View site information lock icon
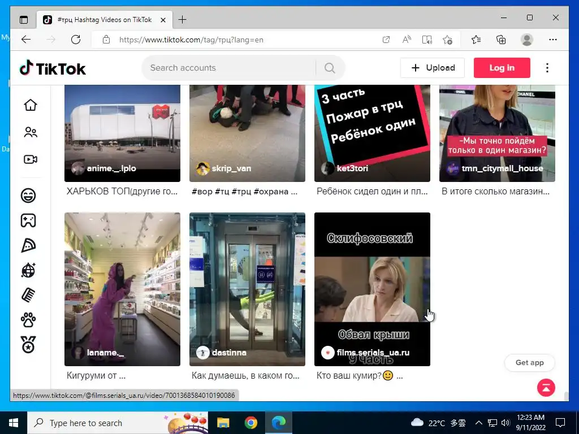This screenshot has height=434, width=579. pyautogui.click(x=106, y=40)
